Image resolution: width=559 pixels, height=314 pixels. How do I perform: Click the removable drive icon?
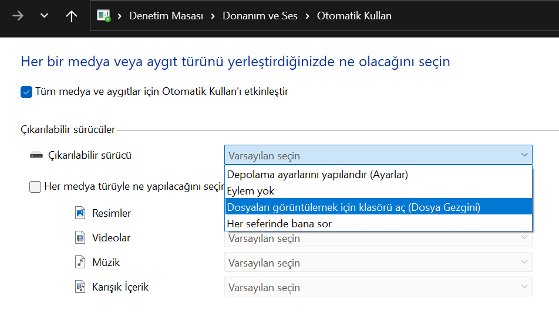point(36,156)
